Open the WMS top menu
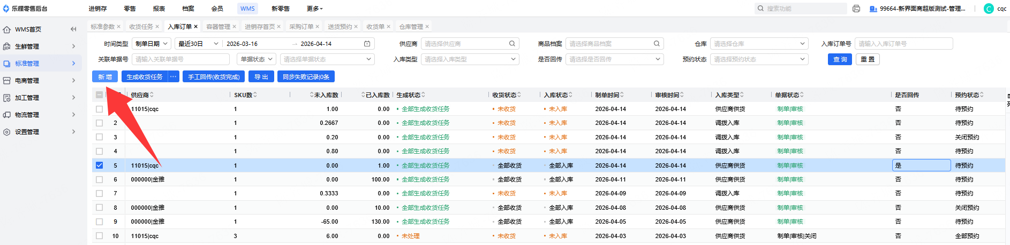This screenshot has width=1010, height=245. click(247, 9)
